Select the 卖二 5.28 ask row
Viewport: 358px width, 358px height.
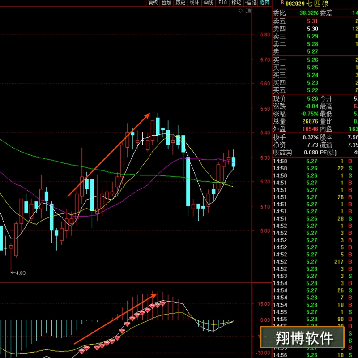point(315,44)
